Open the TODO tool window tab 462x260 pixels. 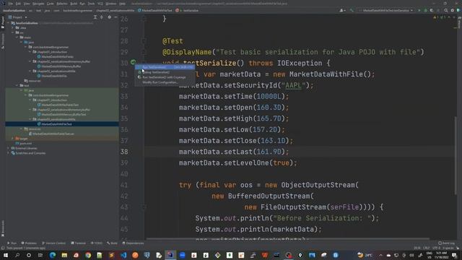click(97, 243)
